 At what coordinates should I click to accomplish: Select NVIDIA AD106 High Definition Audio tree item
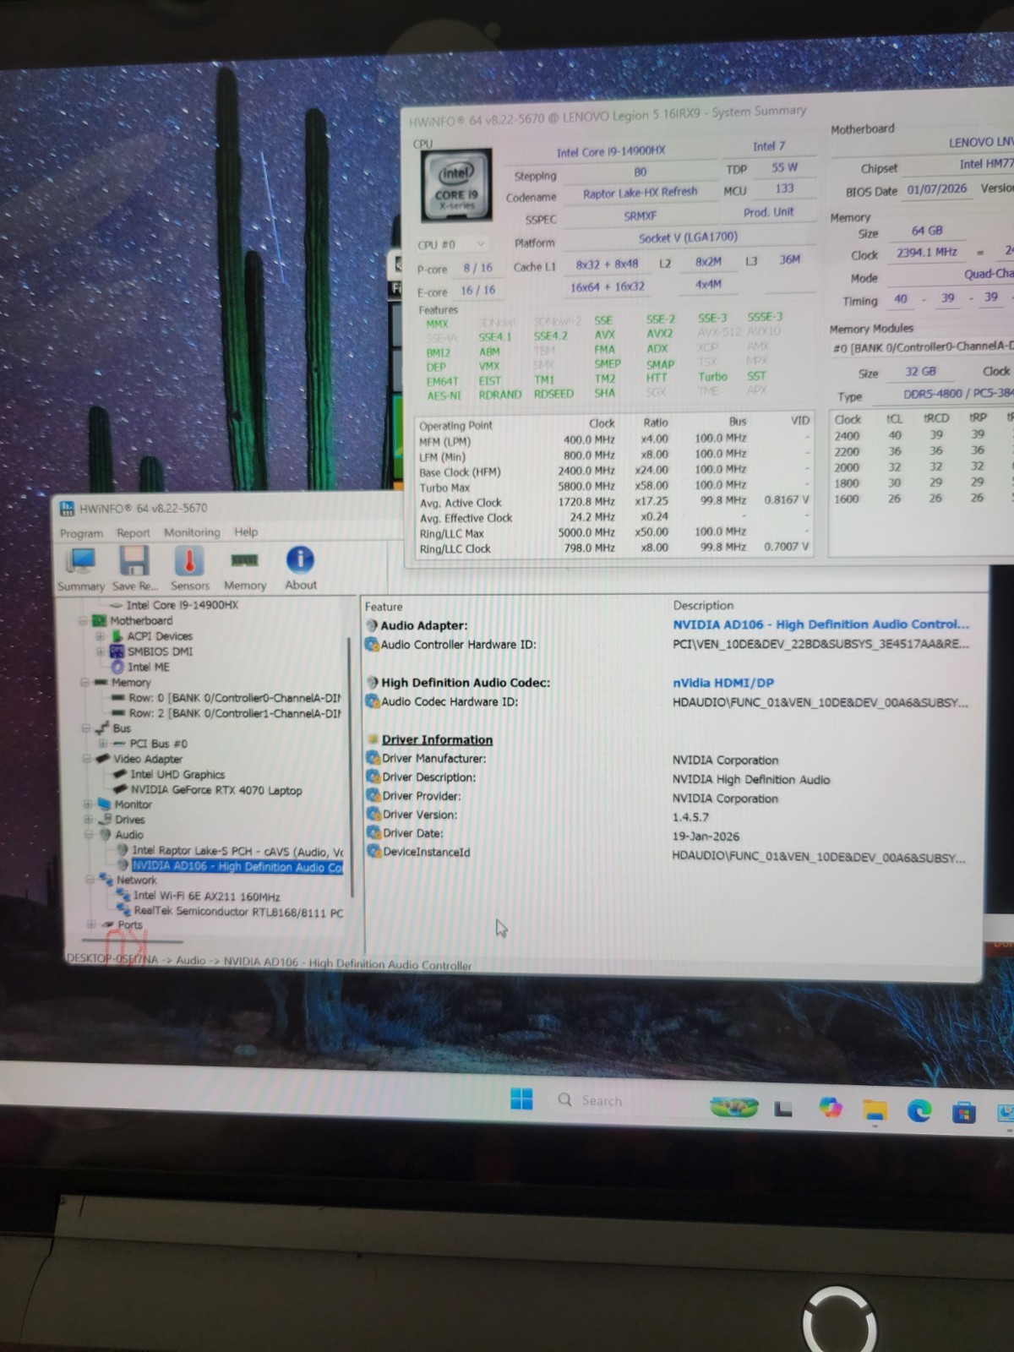[237, 866]
